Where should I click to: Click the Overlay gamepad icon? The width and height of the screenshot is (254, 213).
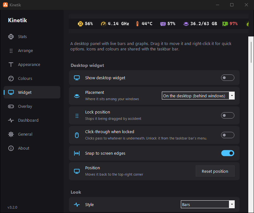(11, 106)
